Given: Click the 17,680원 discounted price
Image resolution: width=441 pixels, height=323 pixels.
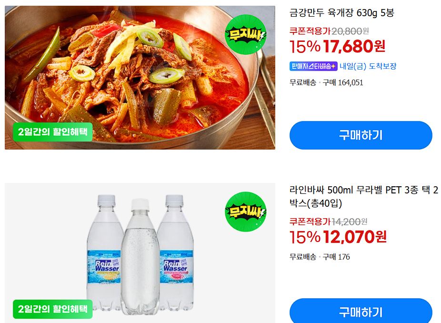Looking at the screenshot, I should click(x=354, y=46).
